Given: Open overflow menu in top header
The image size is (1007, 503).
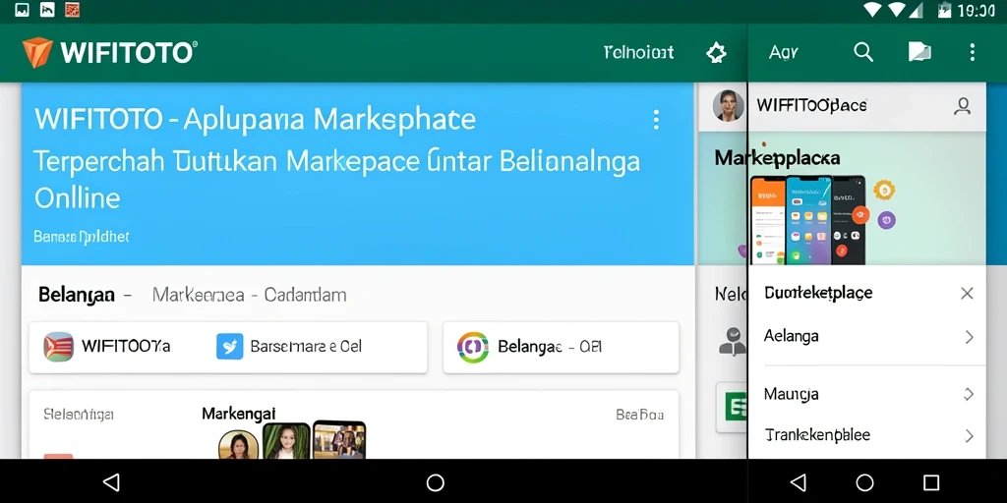Looking at the screenshot, I should pyautogui.click(x=973, y=52).
